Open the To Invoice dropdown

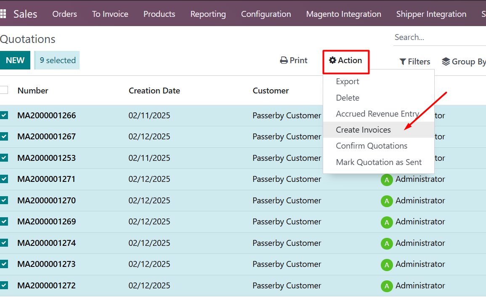point(110,14)
